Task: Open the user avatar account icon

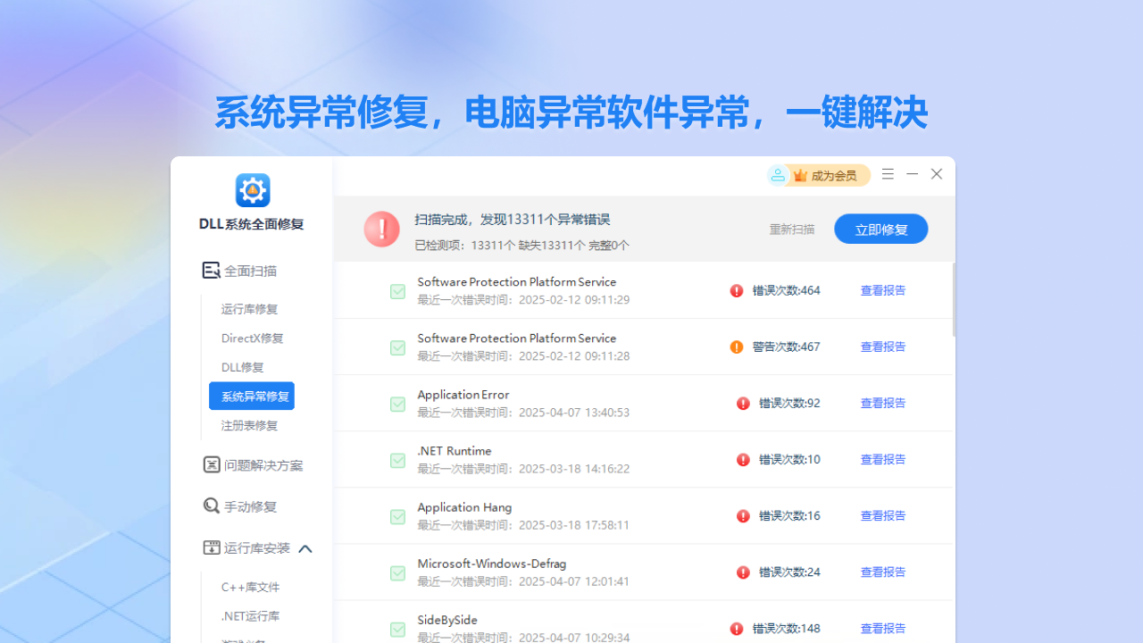Action: click(x=777, y=175)
